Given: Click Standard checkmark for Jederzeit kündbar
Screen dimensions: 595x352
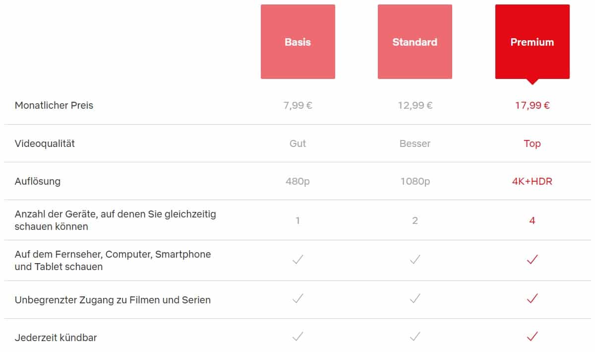Looking at the screenshot, I should click(x=415, y=336).
